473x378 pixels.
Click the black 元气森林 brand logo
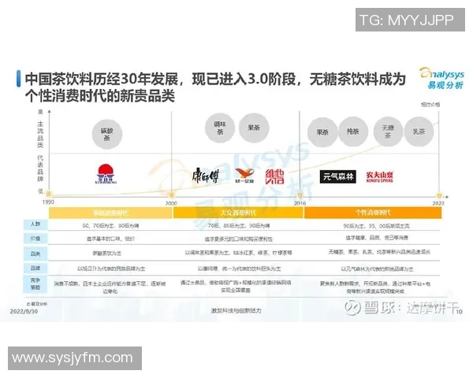[338, 176]
